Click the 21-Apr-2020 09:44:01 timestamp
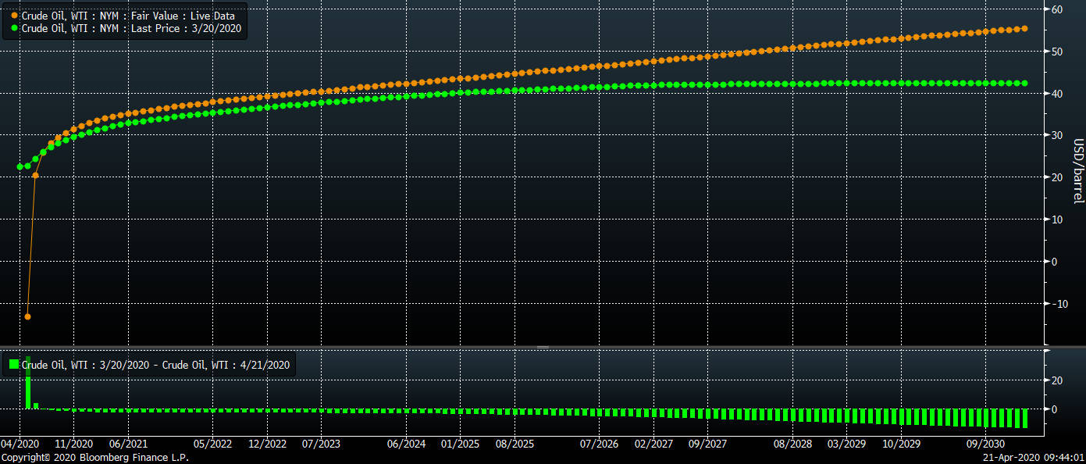 [x=1033, y=458]
